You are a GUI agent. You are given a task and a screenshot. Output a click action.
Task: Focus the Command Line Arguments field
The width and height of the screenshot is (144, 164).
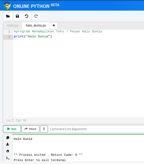(96, 129)
